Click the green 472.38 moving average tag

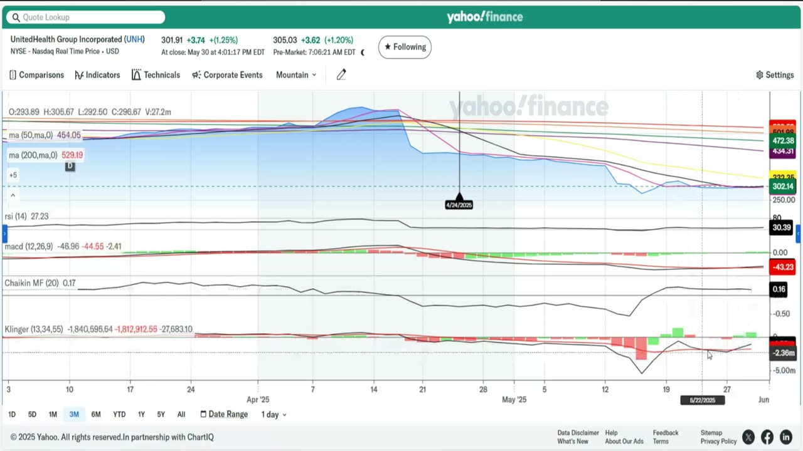click(x=783, y=141)
